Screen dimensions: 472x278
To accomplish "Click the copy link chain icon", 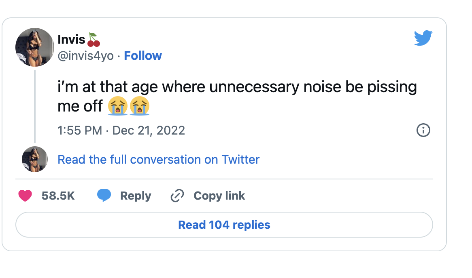I will click(177, 196).
